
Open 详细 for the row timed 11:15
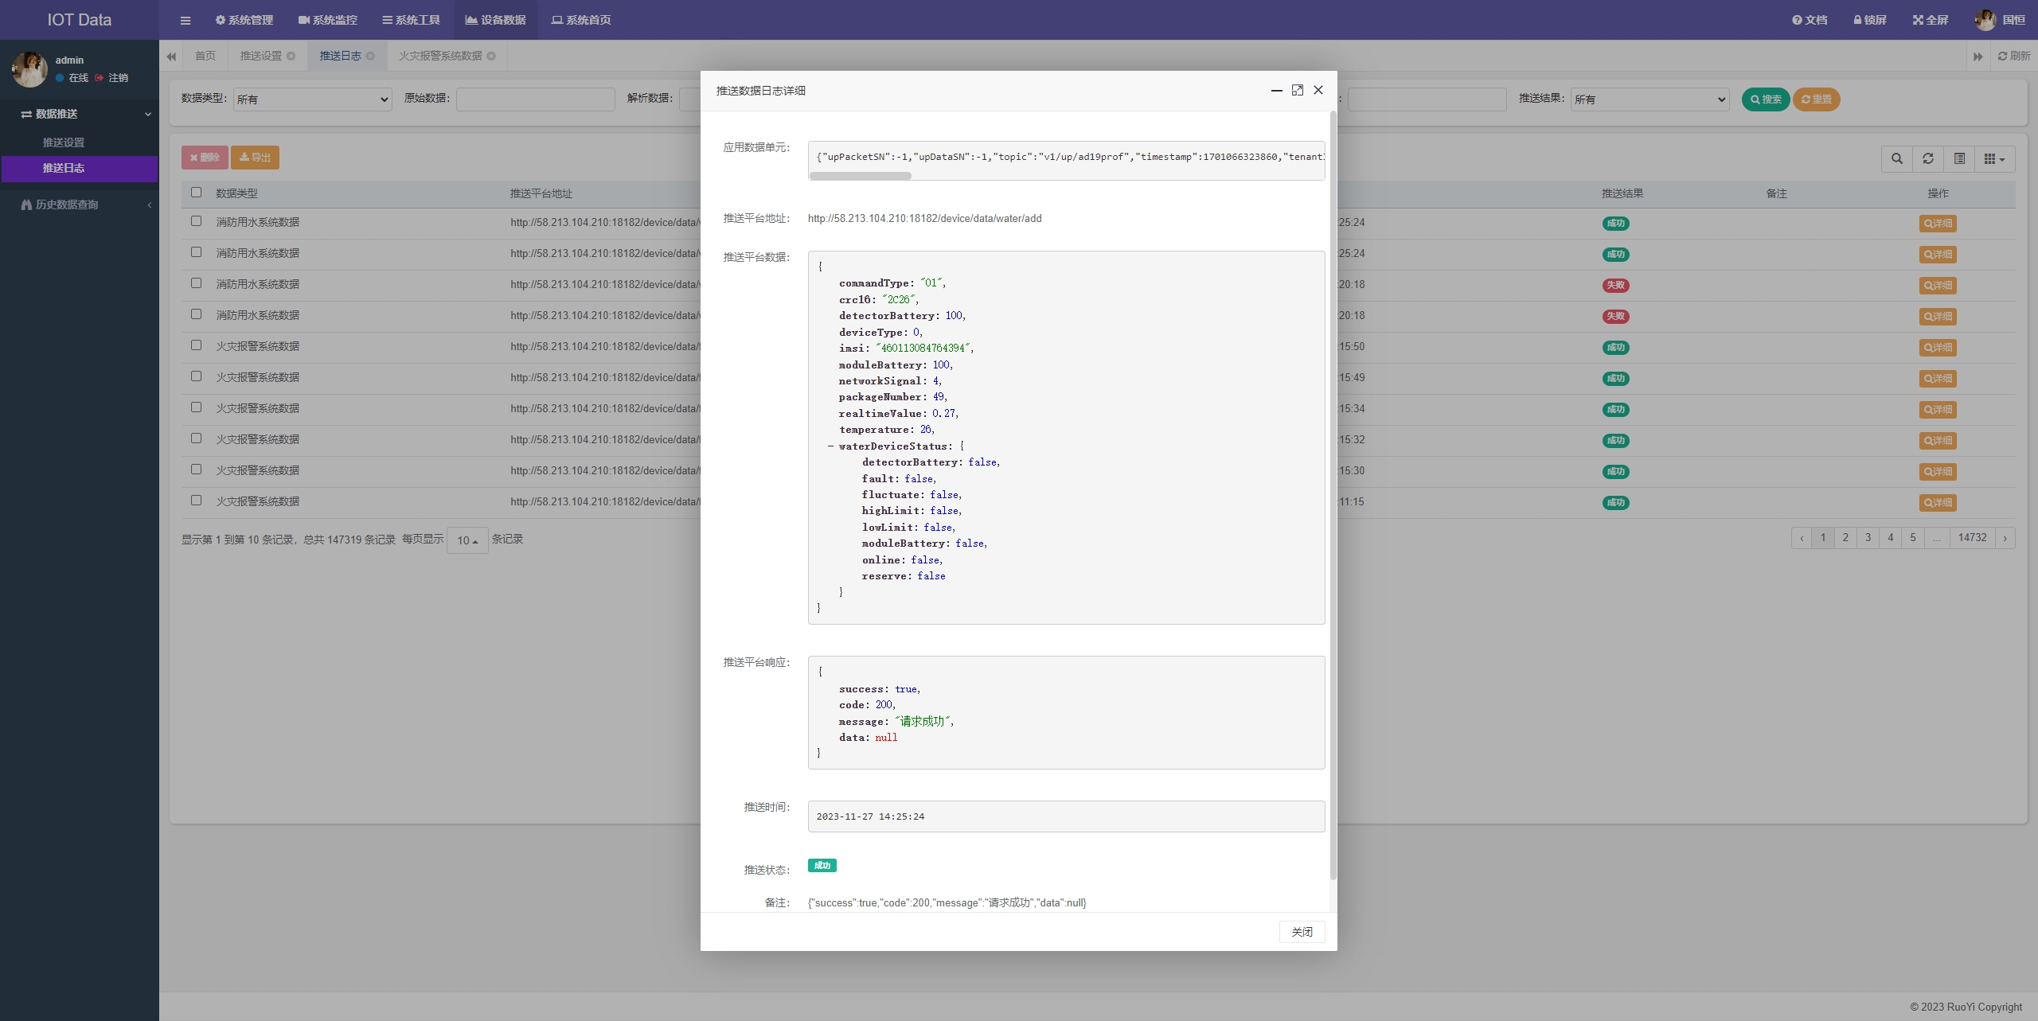tap(1938, 502)
